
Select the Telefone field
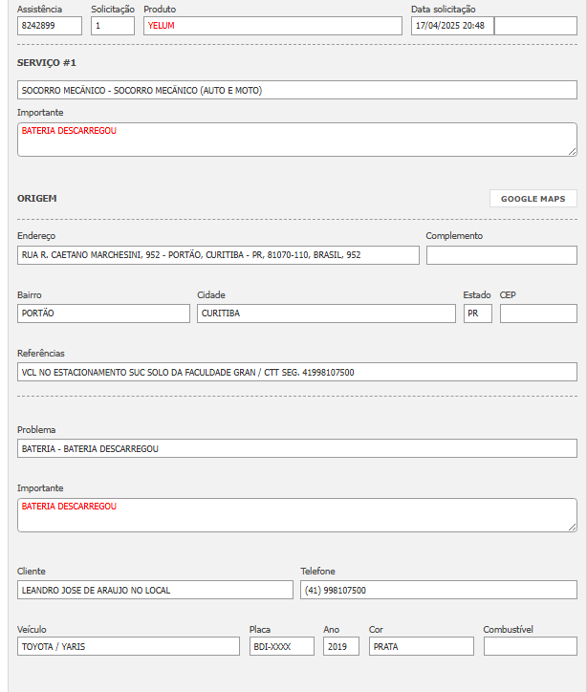click(x=439, y=590)
